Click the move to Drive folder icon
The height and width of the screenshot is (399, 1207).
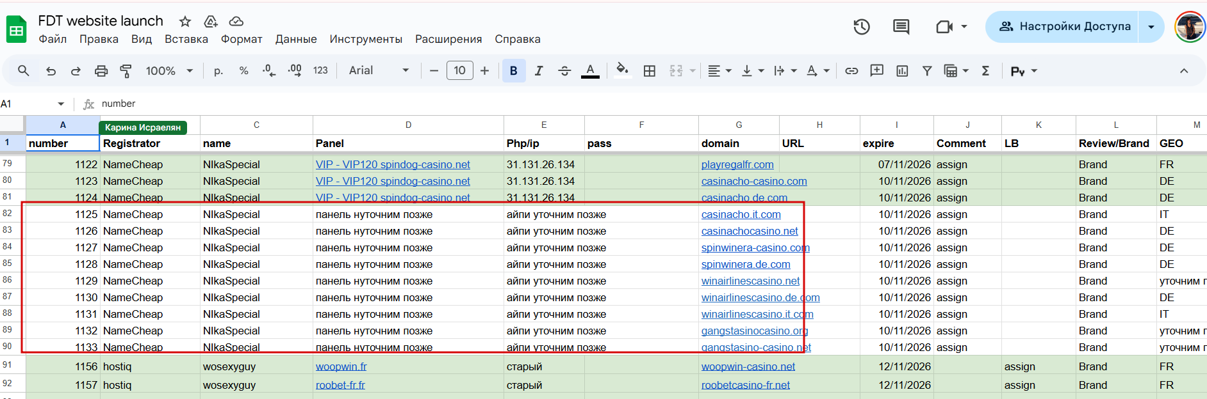click(211, 21)
